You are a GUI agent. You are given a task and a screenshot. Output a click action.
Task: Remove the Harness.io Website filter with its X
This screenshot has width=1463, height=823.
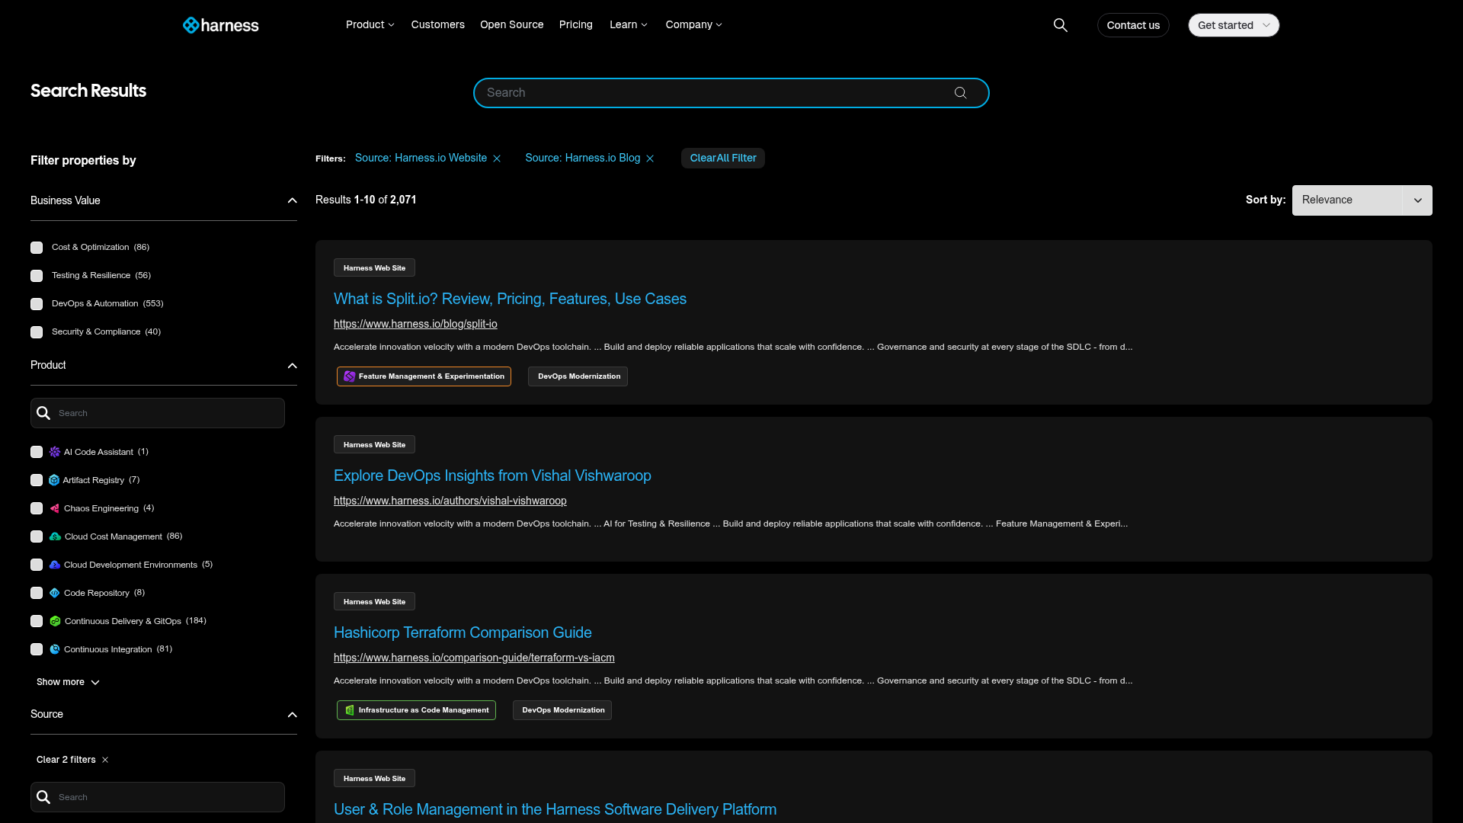[497, 159]
